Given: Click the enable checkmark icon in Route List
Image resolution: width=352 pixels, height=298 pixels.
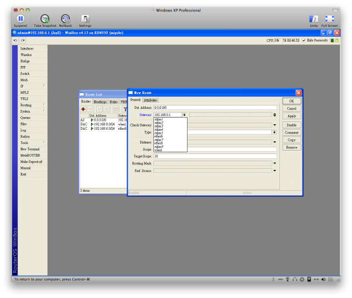Looking at the screenshot, I should pyautogui.click(x=100, y=109).
